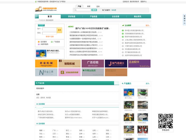This screenshot has height=140, width=186.
Task: Focus the 密码 password field
Action: [49, 33]
